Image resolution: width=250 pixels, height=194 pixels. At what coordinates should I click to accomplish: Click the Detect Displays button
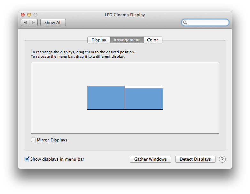point(195,159)
